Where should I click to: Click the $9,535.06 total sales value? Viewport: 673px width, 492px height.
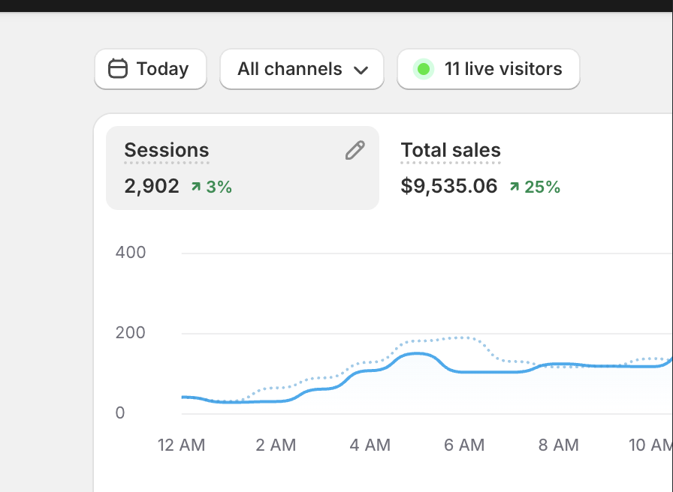coord(449,187)
